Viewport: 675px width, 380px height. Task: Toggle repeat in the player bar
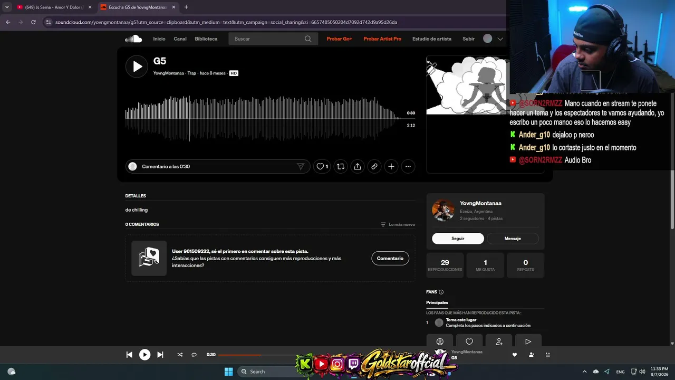click(x=194, y=355)
